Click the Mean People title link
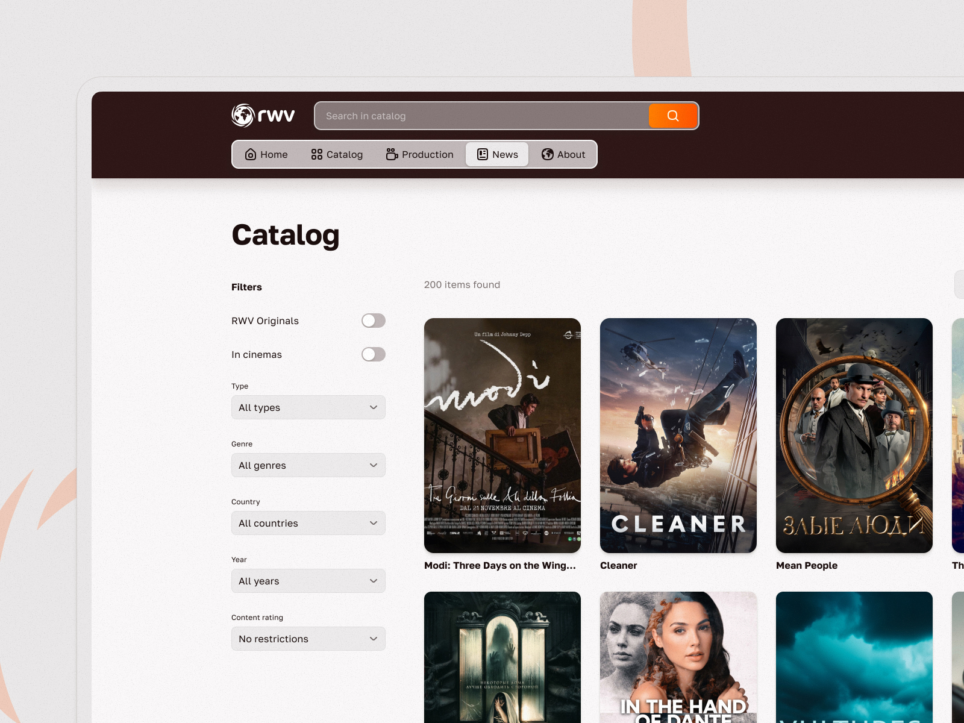Image resolution: width=964 pixels, height=723 pixels. (x=807, y=565)
